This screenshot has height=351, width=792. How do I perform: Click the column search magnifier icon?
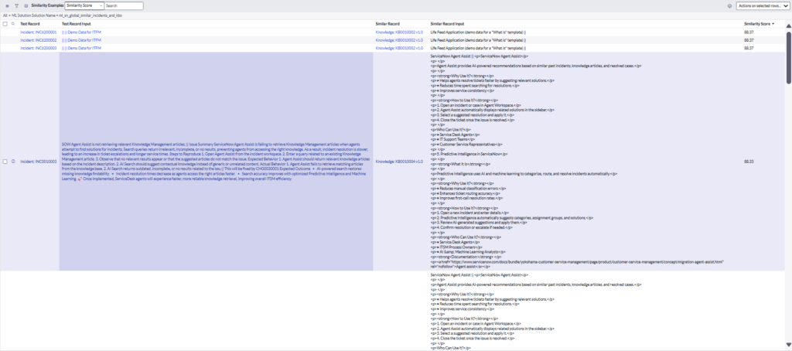click(13, 24)
